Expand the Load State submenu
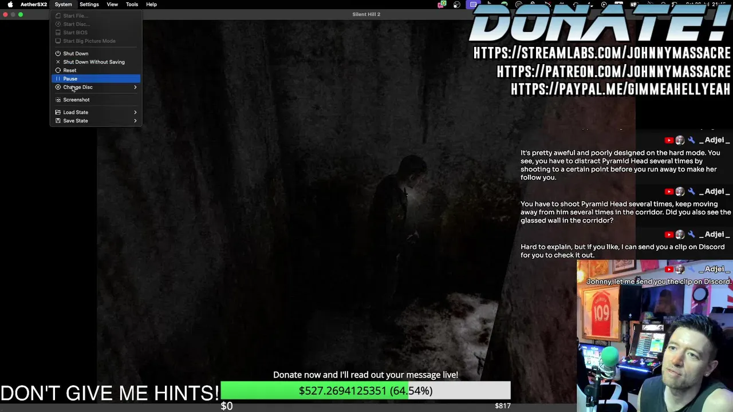Image resolution: width=733 pixels, height=412 pixels. point(96,112)
